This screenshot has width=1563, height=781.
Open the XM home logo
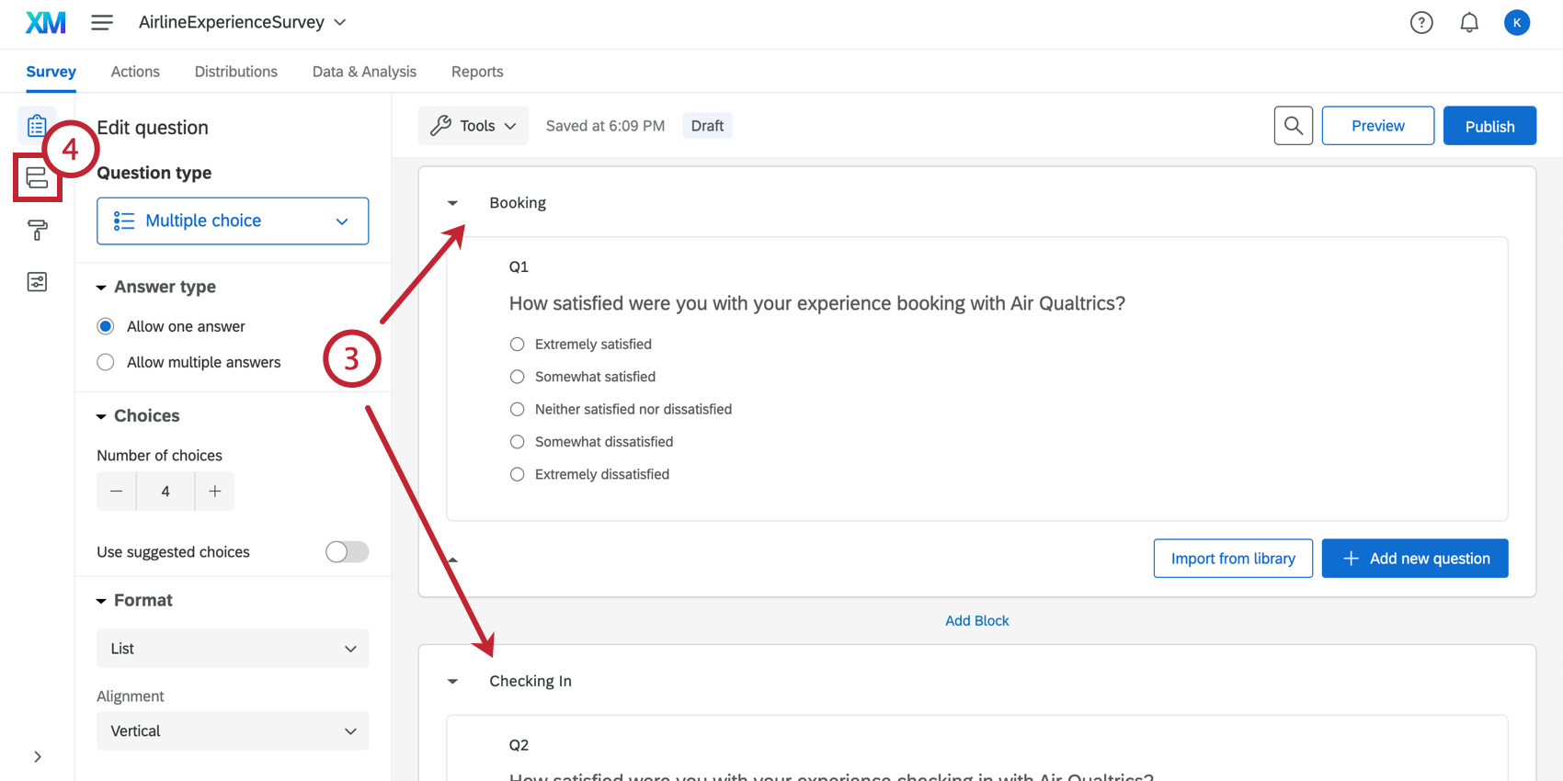(x=45, y=22)
